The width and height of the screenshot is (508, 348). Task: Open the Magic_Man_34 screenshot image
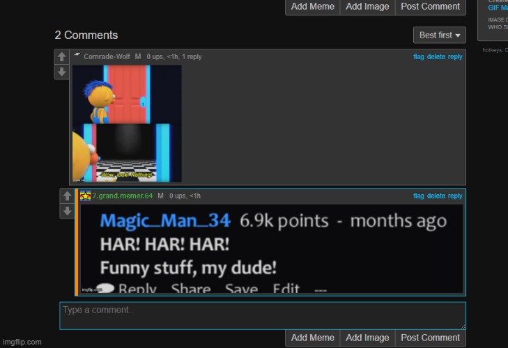point(272,249)
